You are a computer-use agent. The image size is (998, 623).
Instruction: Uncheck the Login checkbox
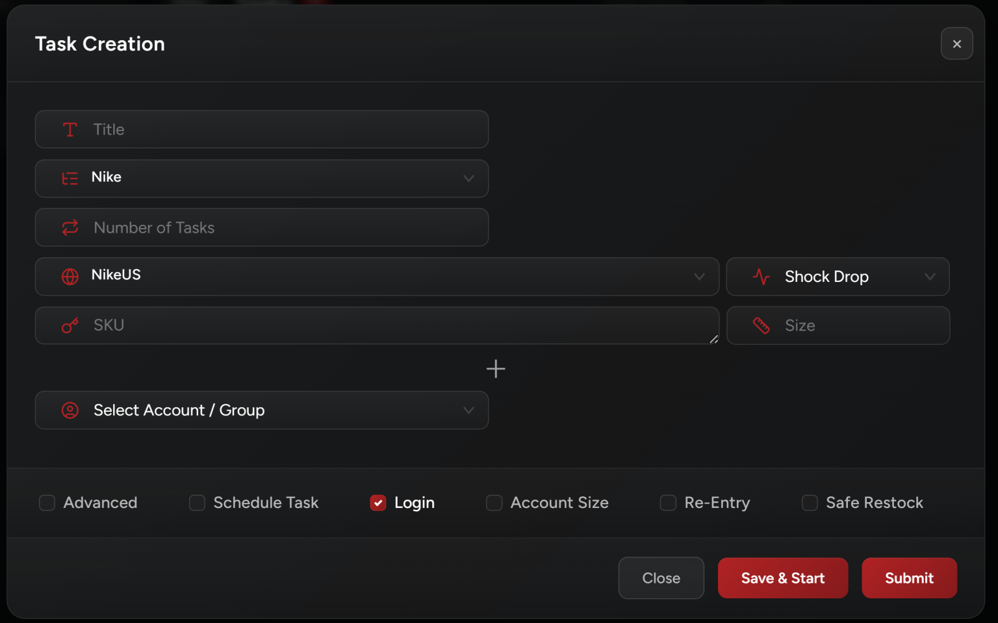378,503
